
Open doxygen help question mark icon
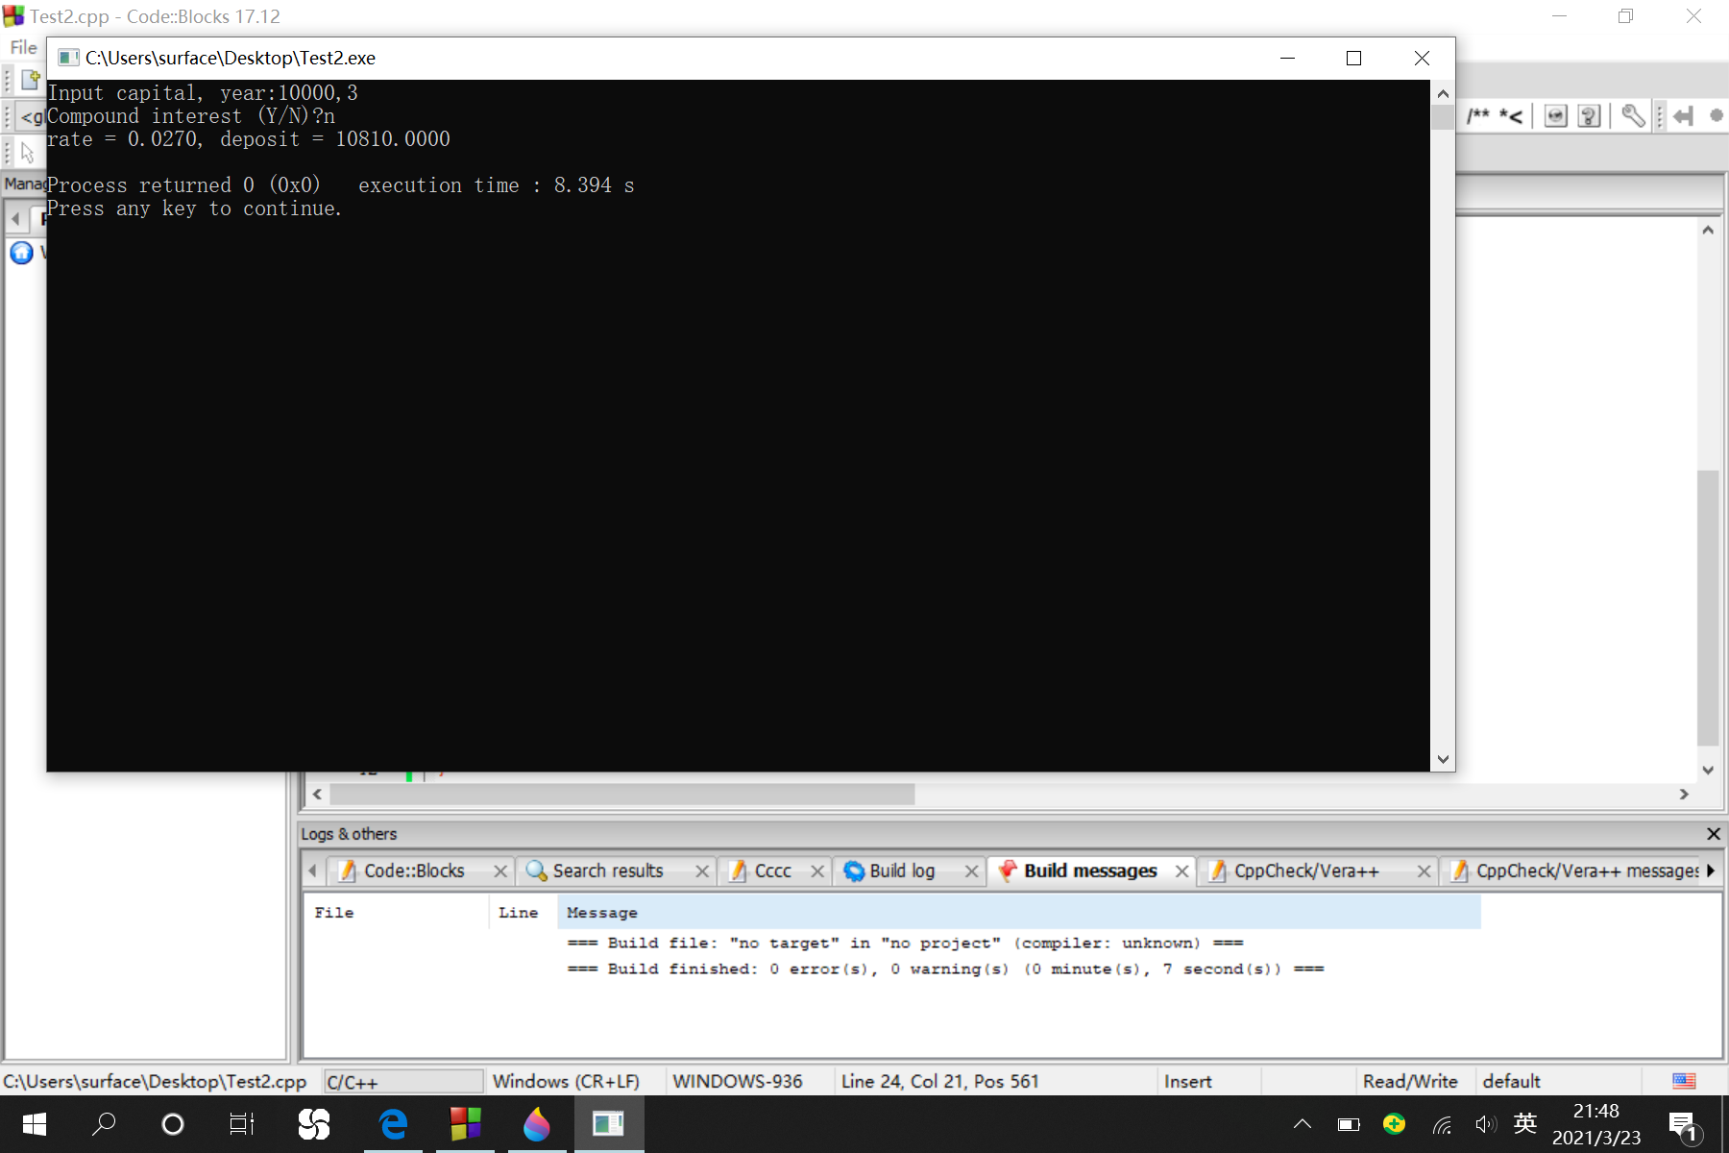pos(1590,116)
